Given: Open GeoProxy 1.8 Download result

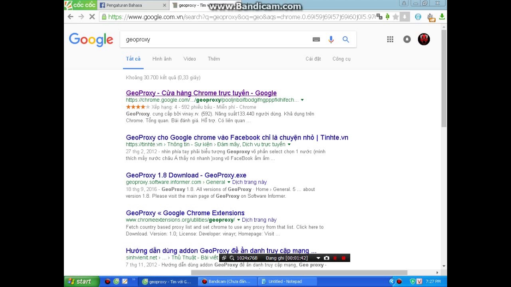Looking at the screenshot, I should (x=186, y=175).
